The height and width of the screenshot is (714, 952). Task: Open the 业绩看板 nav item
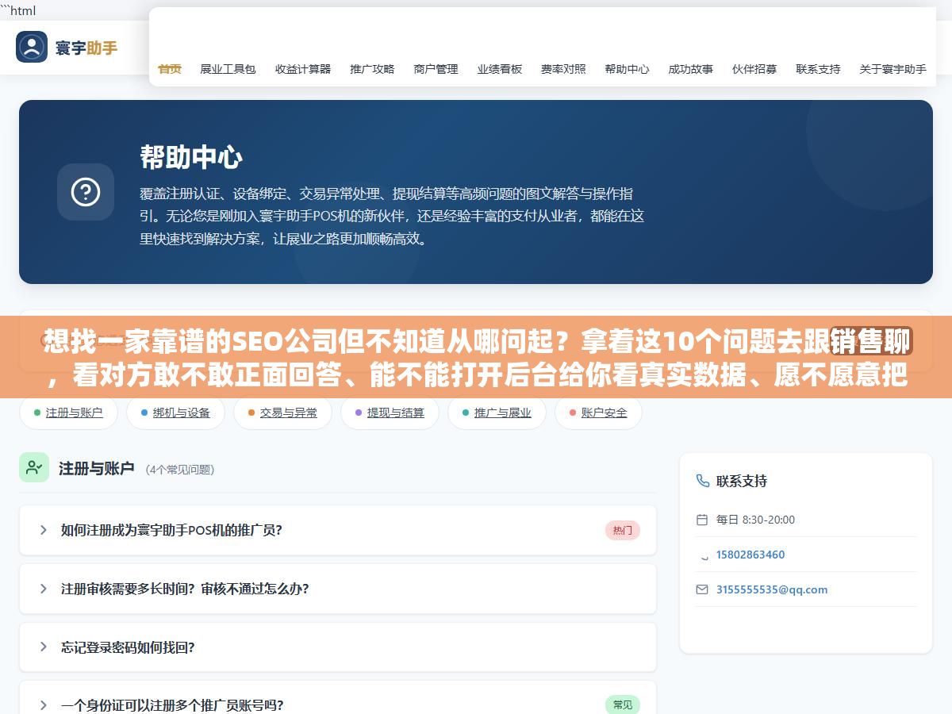tap(500, 69)
